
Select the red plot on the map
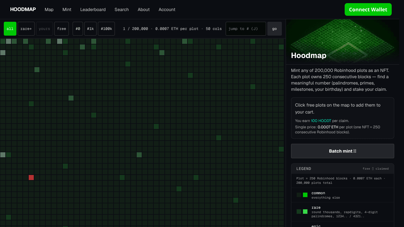[31, 178]
